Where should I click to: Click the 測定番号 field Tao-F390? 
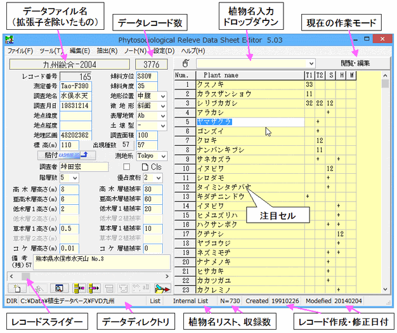coord(75,86)
